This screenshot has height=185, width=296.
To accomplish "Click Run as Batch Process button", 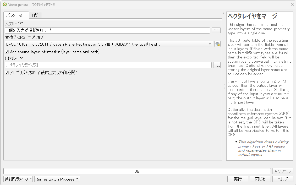I will pyautogui.click(x=57, y=179).
